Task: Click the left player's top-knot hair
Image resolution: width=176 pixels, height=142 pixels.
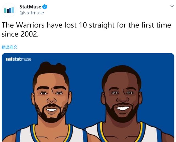Action: coord(52,67)
